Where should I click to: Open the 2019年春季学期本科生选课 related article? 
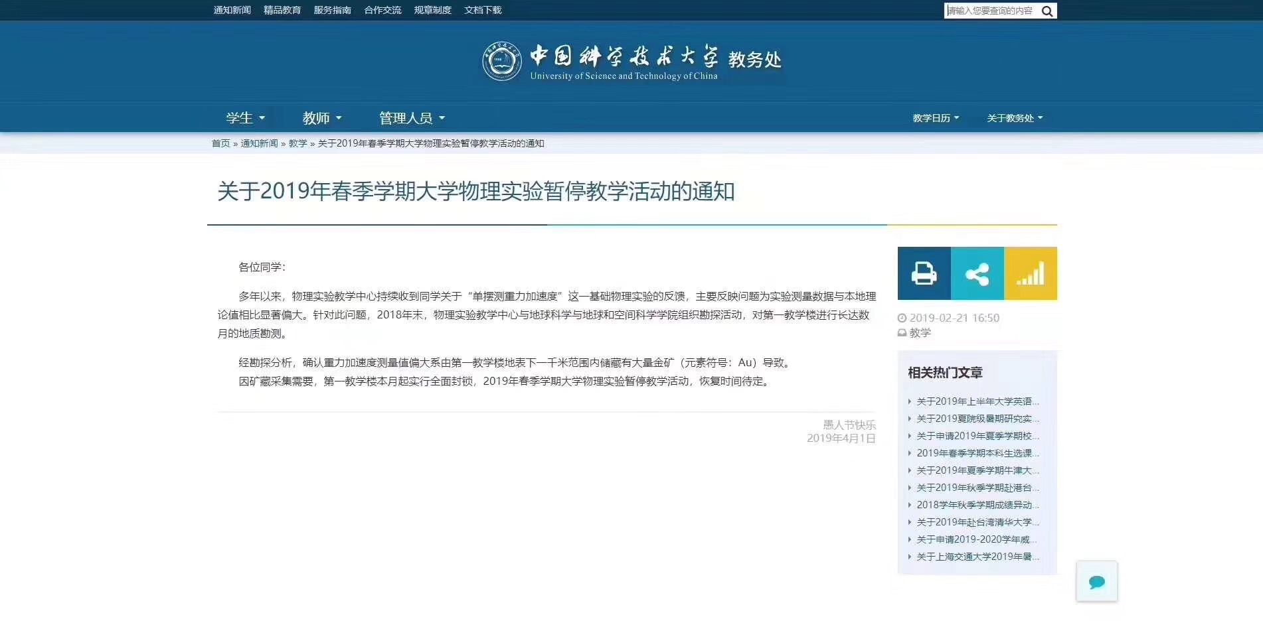(x=977, y=453)
